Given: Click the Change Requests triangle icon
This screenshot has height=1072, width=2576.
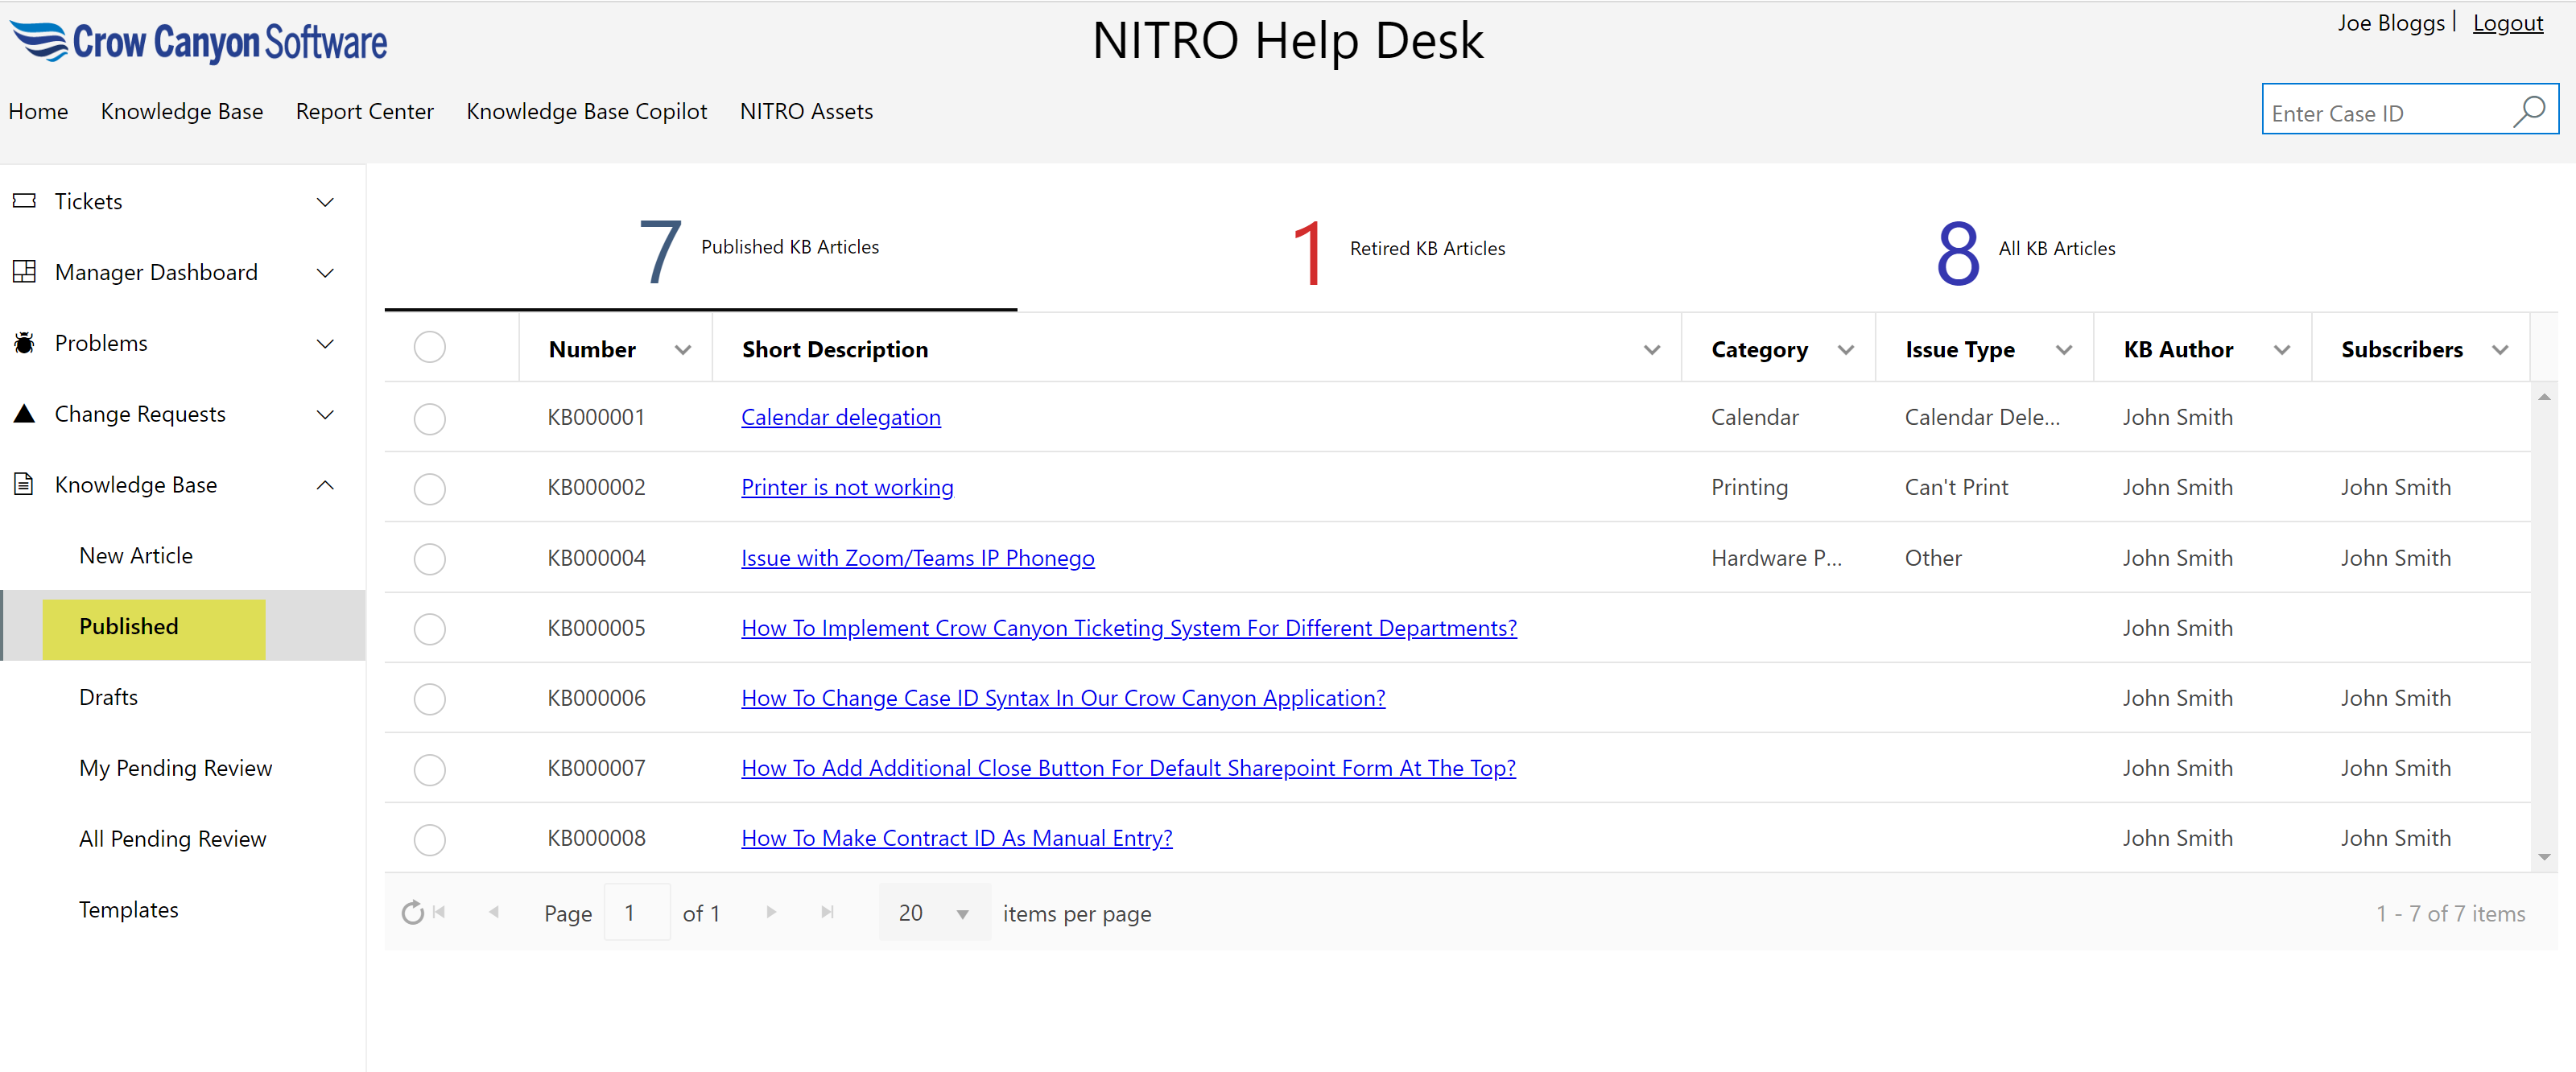Looking at the screenshot, I should pyautogui.click(x=24, y=414).
